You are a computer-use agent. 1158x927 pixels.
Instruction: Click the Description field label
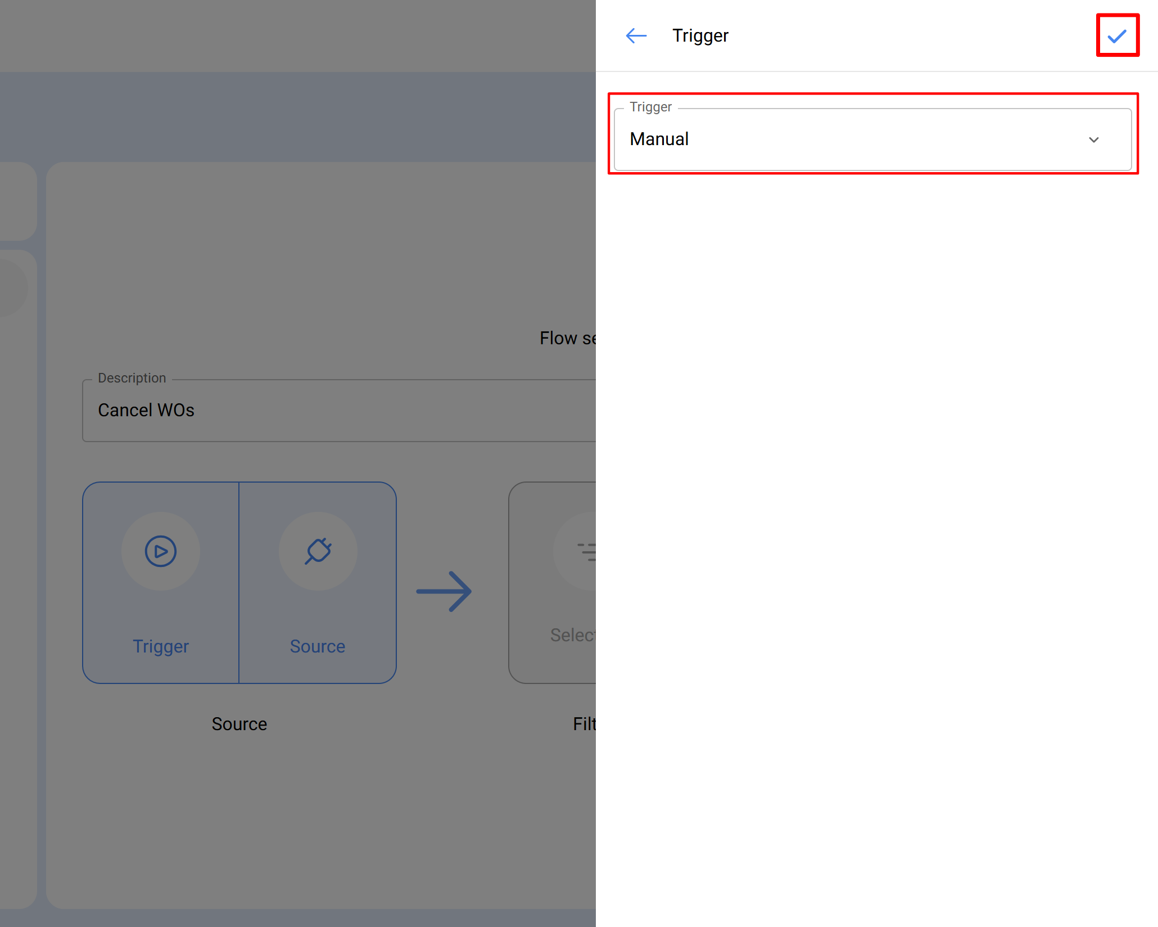(x=132, y=378)
